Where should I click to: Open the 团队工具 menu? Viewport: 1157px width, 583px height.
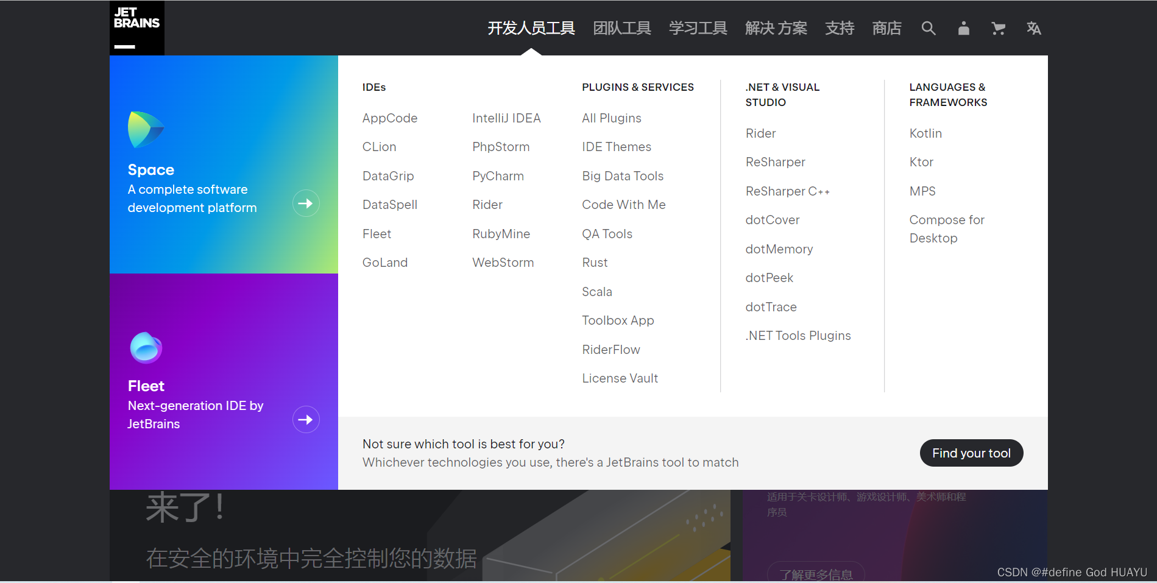point(622,28)
